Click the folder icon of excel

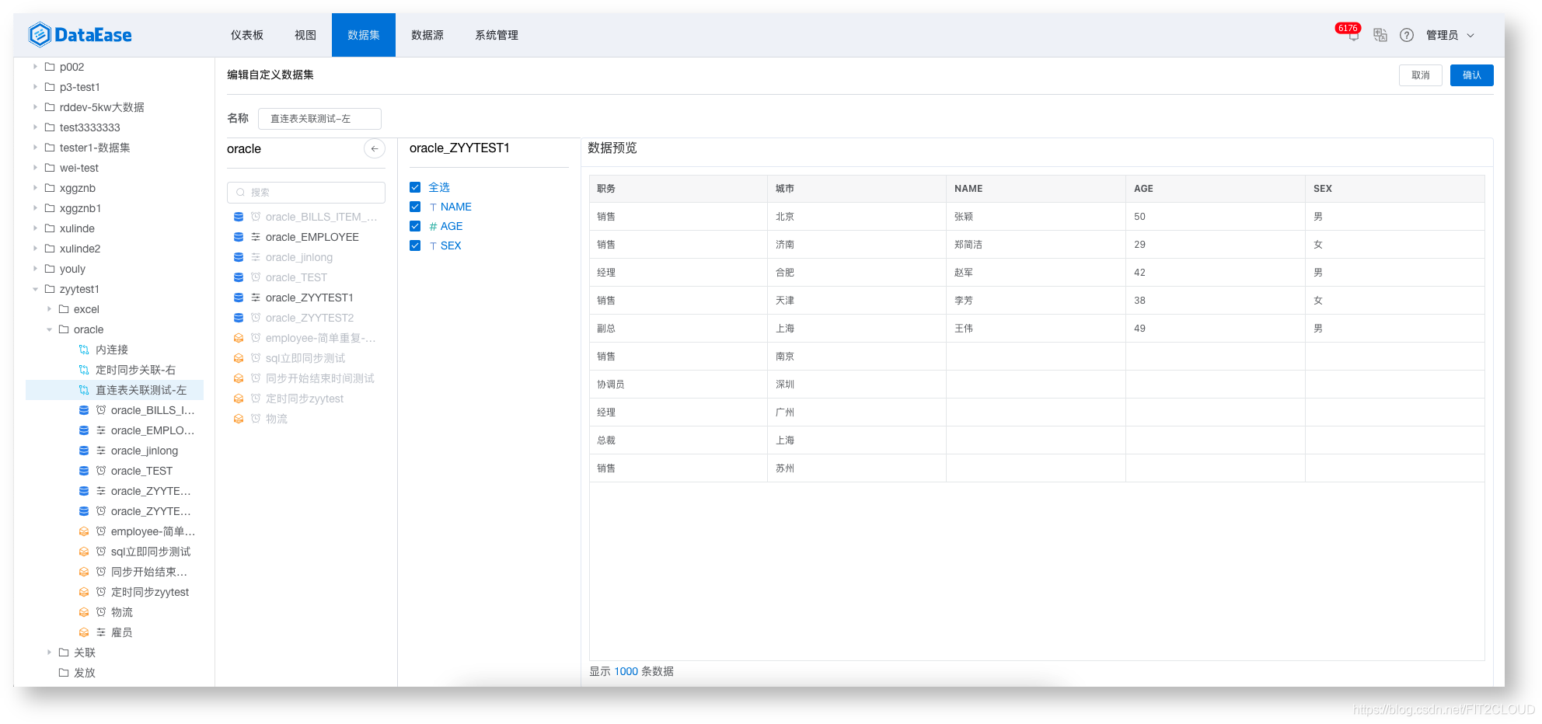coord(64,309)
